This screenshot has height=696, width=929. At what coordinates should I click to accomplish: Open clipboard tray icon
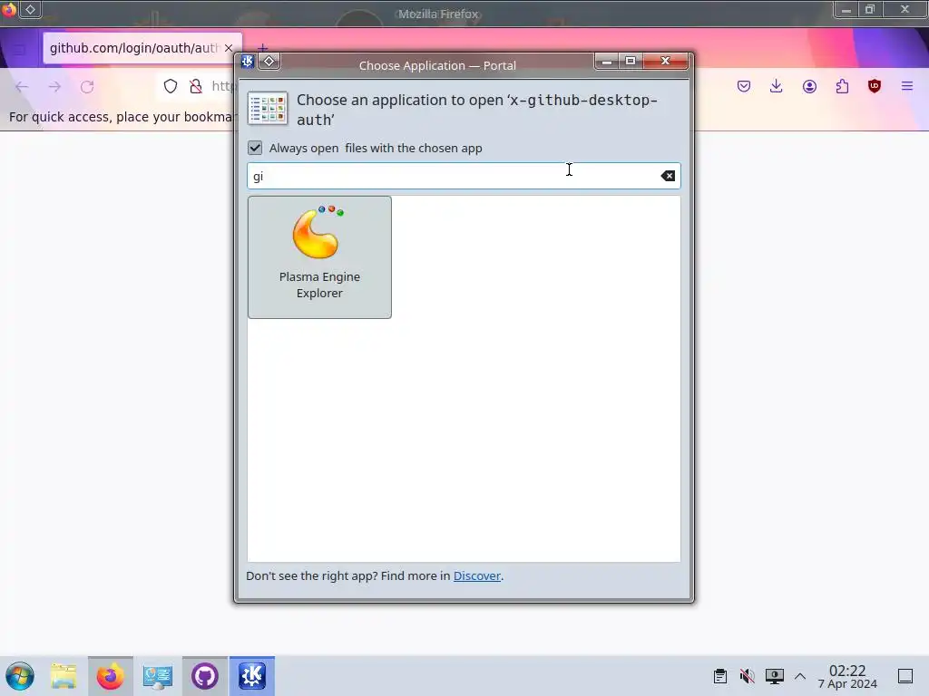(x=720, y=676)
